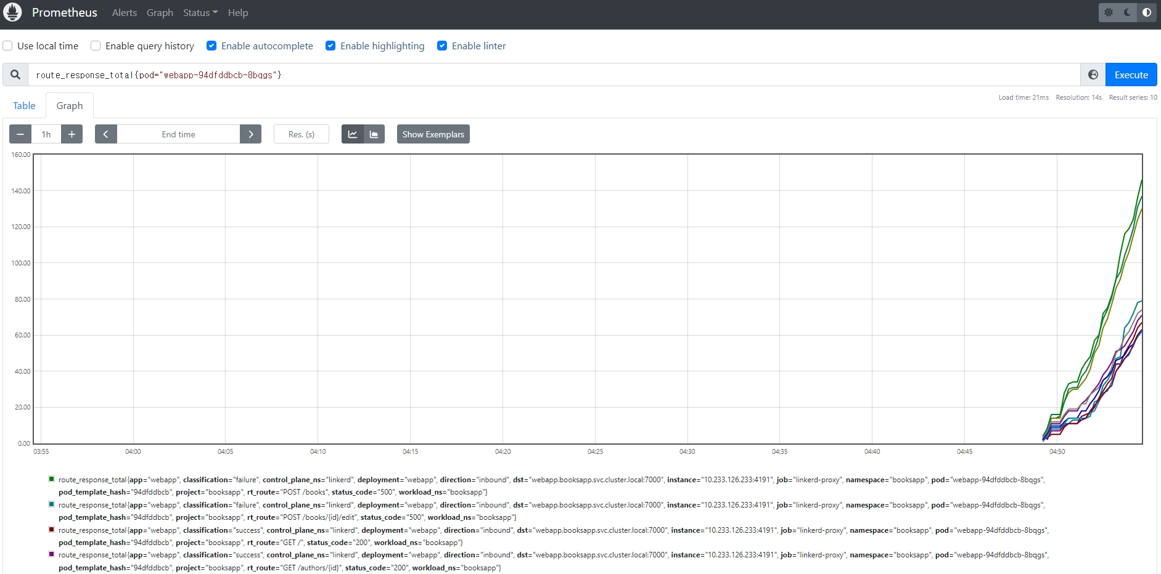This screenshot has width=1161, height=574.
Task: Enable the Use local time checkbox
Action: tap(8, 46)
